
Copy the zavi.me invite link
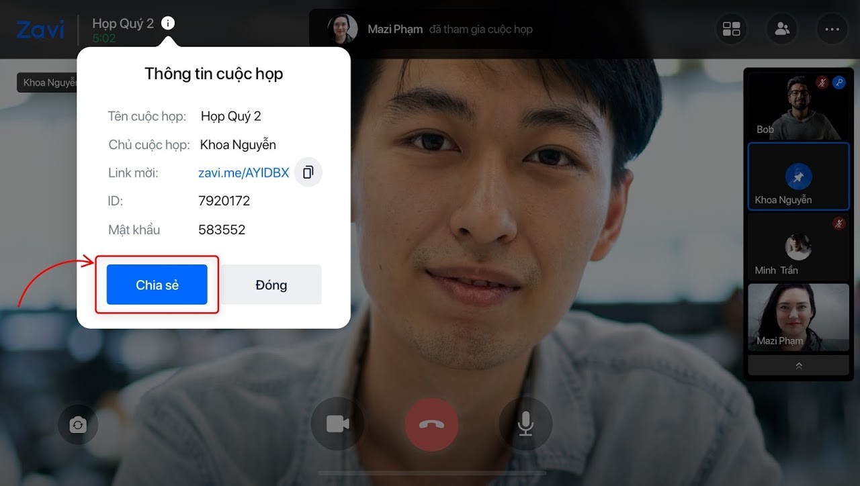[x=308, y=173]
